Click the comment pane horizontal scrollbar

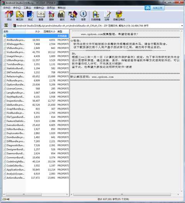(122, 195)
